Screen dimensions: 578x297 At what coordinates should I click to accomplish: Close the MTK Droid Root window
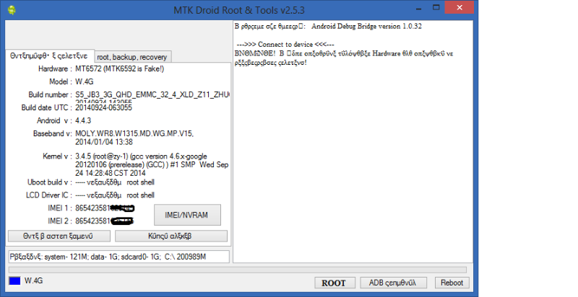pos(460,8)
